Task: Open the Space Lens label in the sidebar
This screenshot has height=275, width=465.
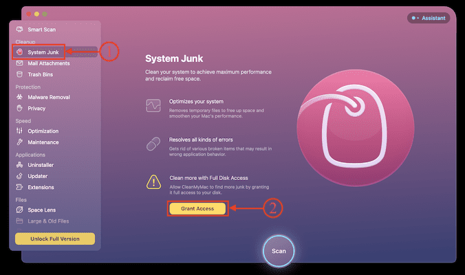Action: tap(42, 210)
